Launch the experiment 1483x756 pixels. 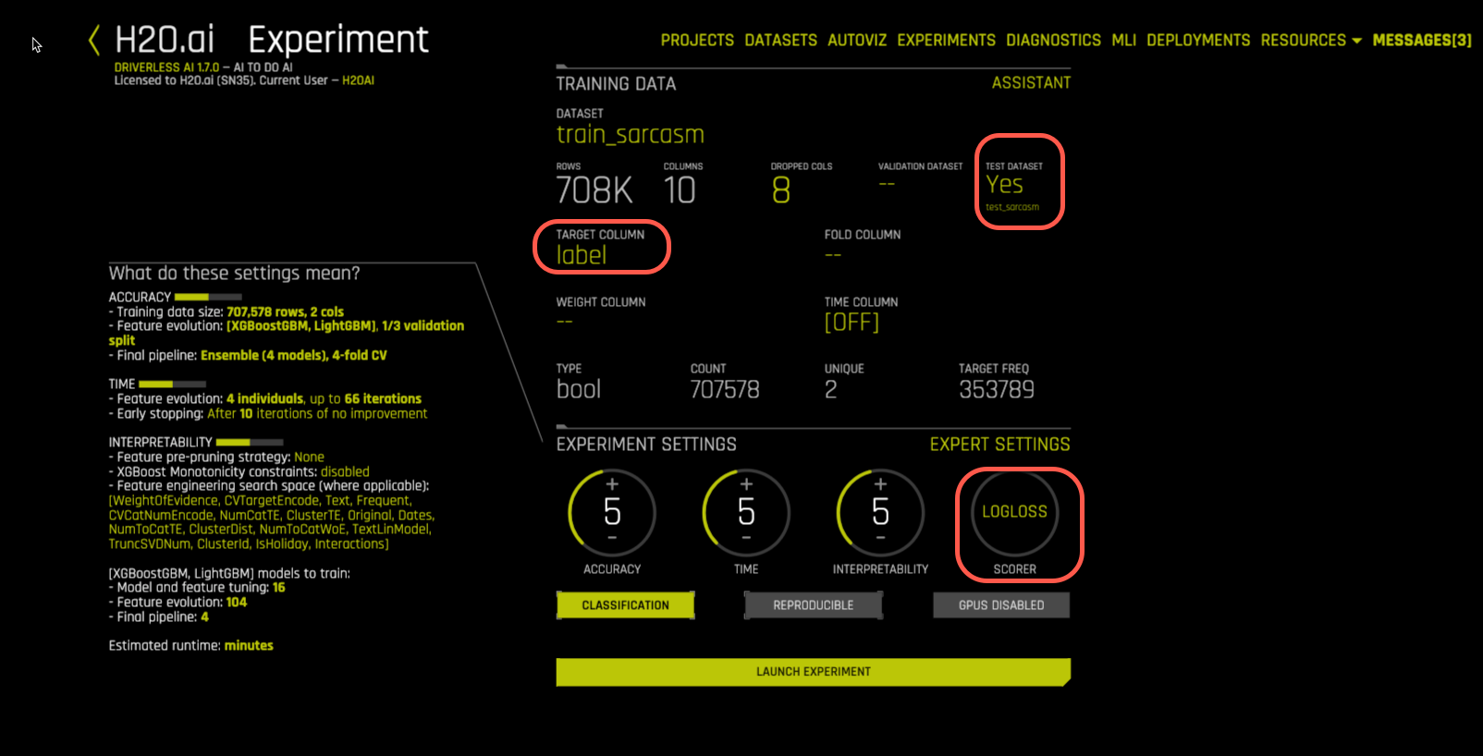[814, 672]
